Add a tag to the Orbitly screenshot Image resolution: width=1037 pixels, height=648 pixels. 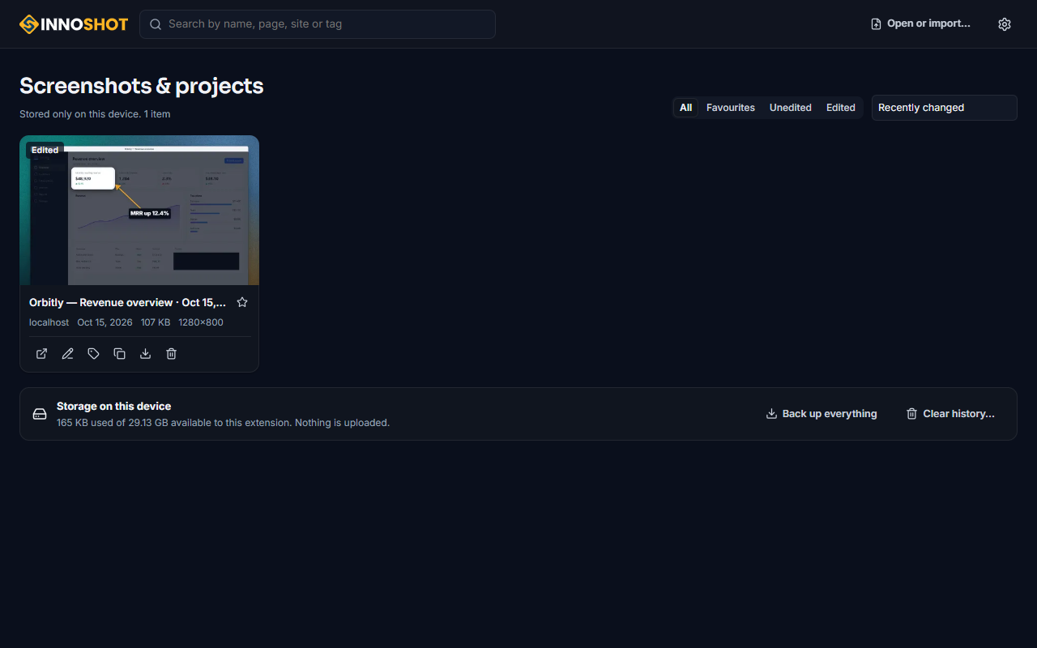coord(94,354)
